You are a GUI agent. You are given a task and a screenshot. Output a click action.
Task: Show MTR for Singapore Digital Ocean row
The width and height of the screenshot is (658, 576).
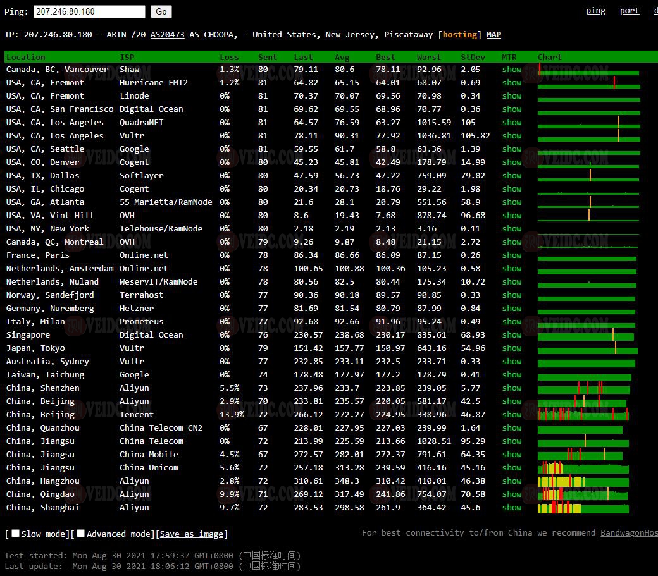pos(512,334)
